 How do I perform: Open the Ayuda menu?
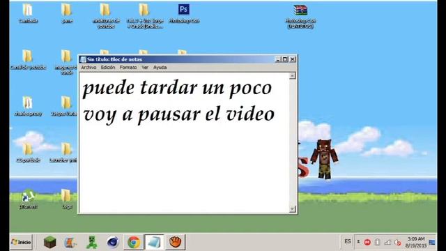click(160, 68)
